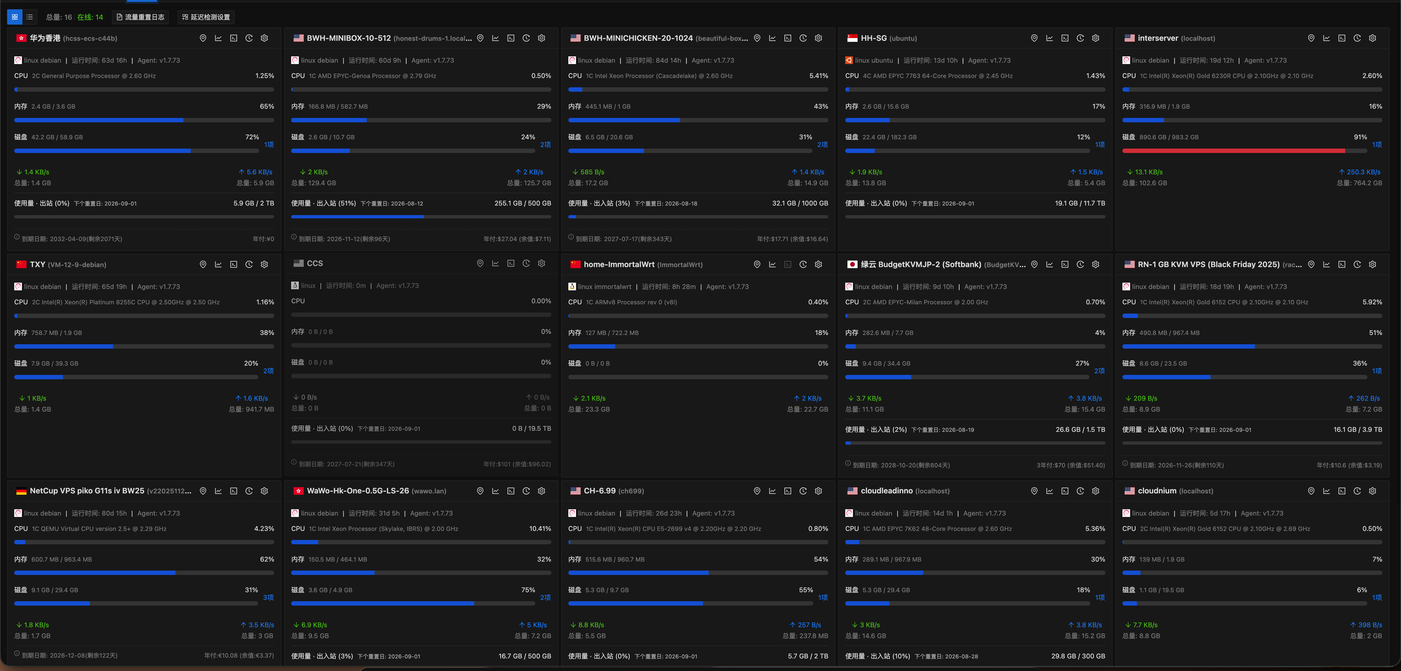Screen dimensions: 1401x671
Task: Show location pin for HH-SG server
Action: click(x=1034, y=38)
